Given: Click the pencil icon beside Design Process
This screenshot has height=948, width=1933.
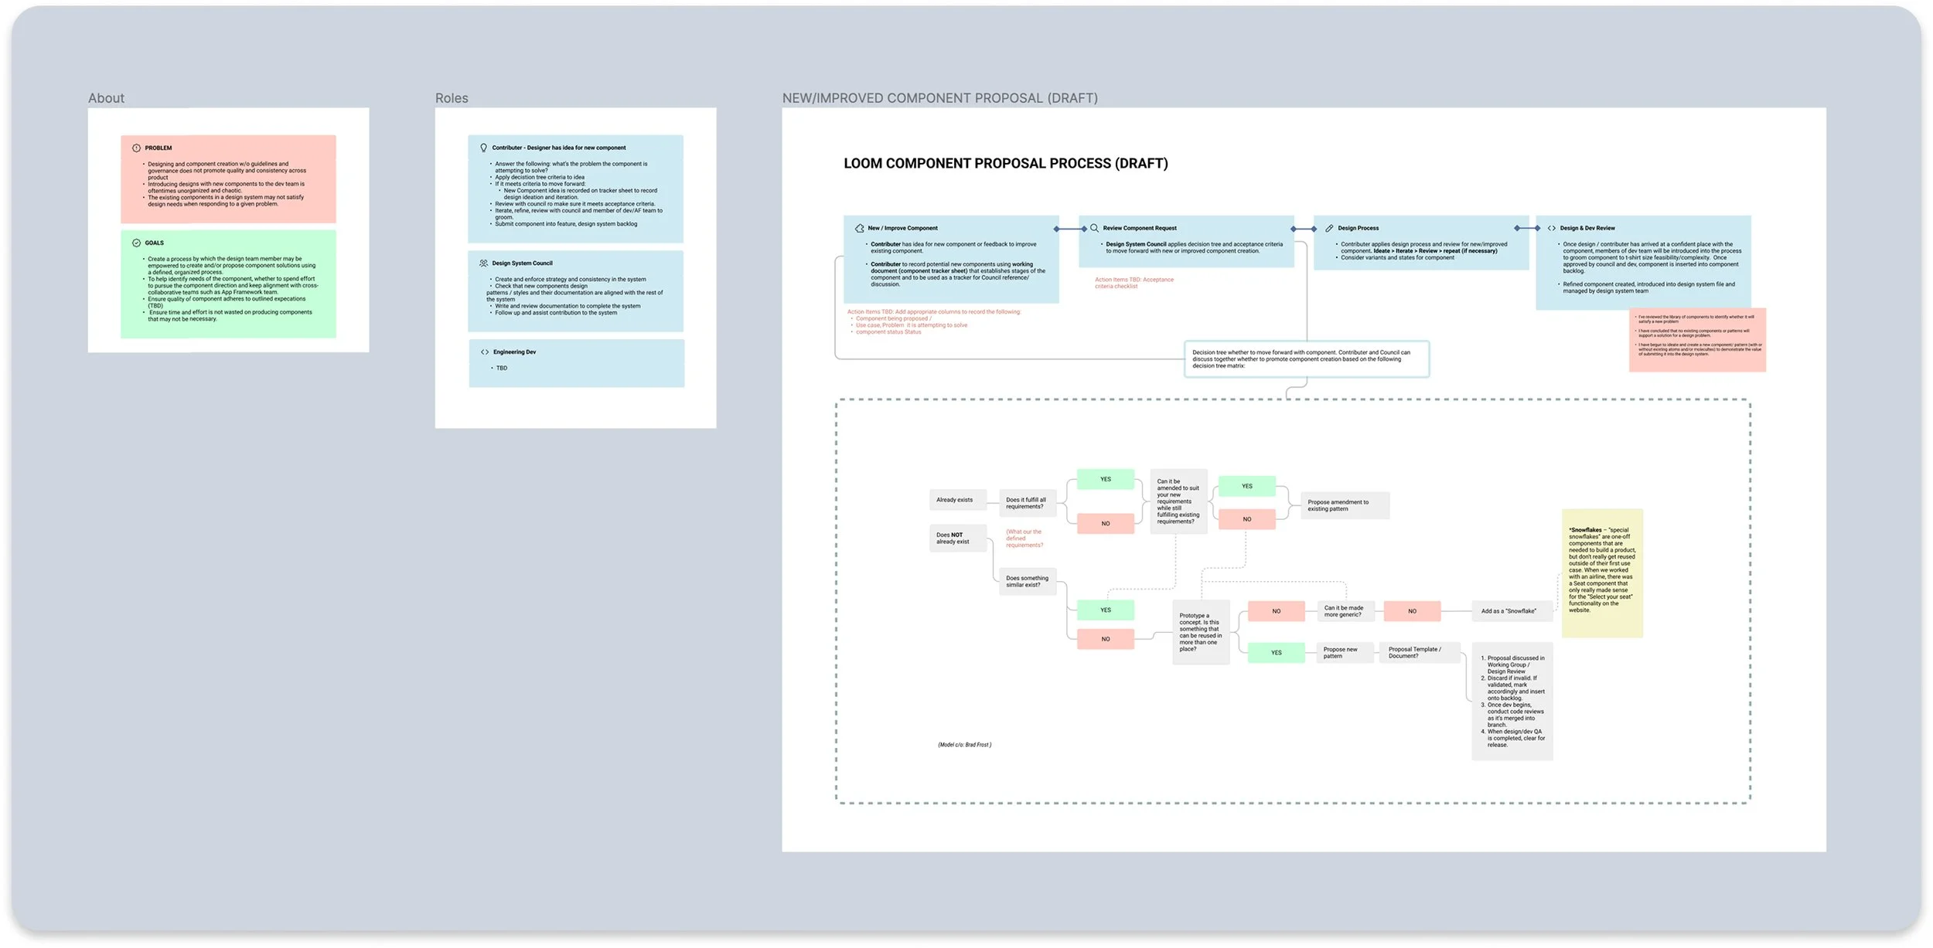Looking at the screenshot, I should pyautogui.click(x=1329, y=229).
